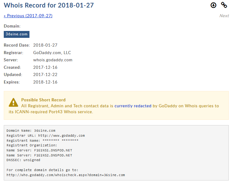Click the Created: label
The image size is (231, 183).
(x=12, y=67)
